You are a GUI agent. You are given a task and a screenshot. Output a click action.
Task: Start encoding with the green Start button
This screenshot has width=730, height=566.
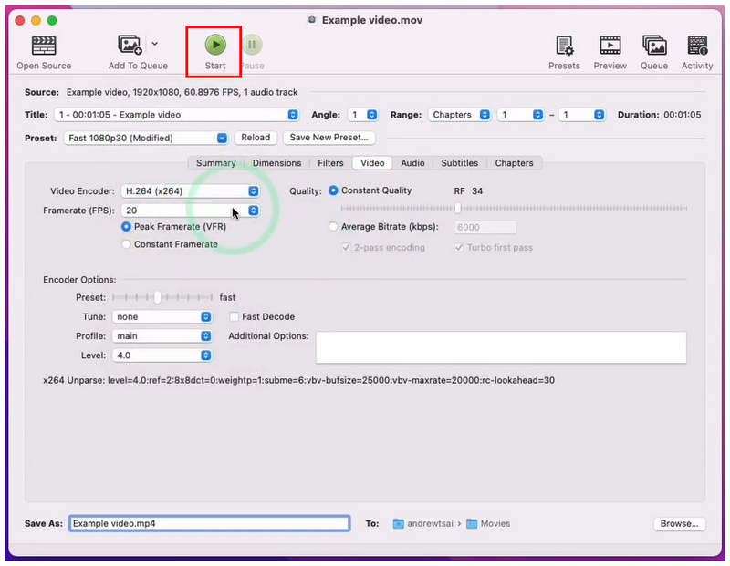coord(215,45)
